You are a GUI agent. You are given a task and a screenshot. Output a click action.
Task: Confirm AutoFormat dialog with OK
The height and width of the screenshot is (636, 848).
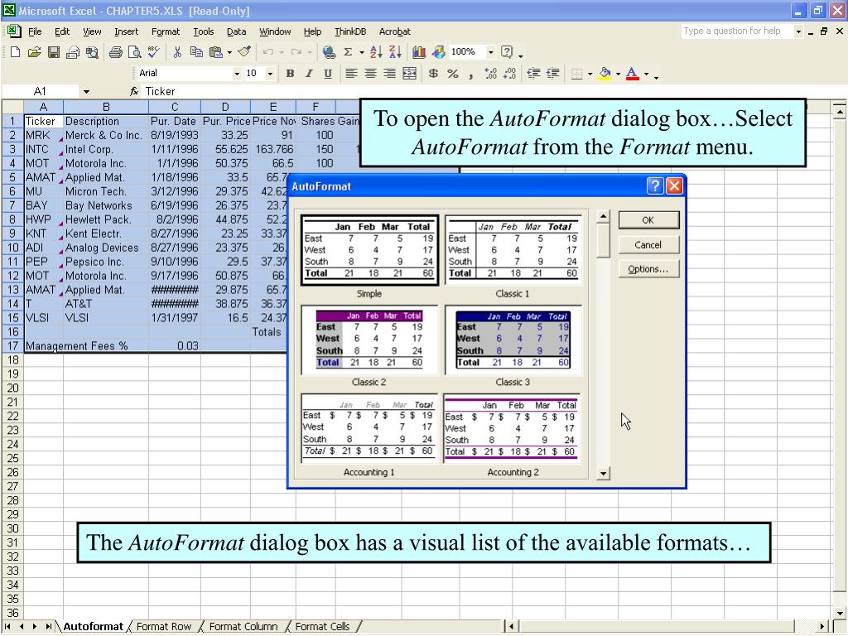coord(648,220)
